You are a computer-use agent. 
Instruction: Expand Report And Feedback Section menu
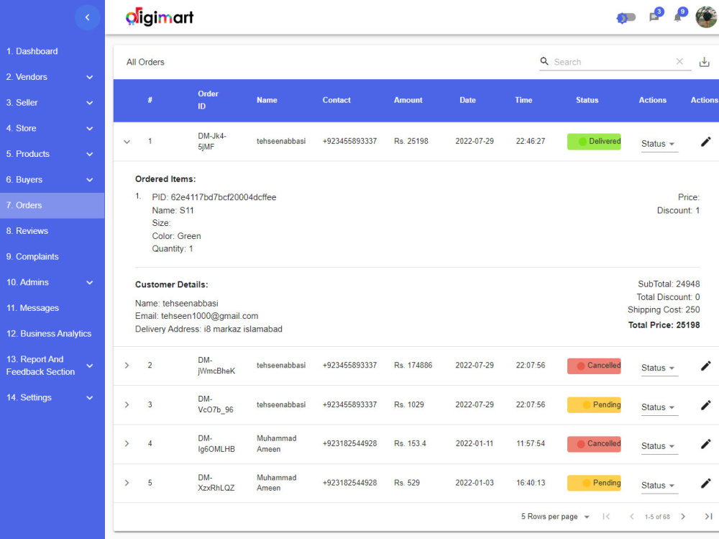pos(52,366)
